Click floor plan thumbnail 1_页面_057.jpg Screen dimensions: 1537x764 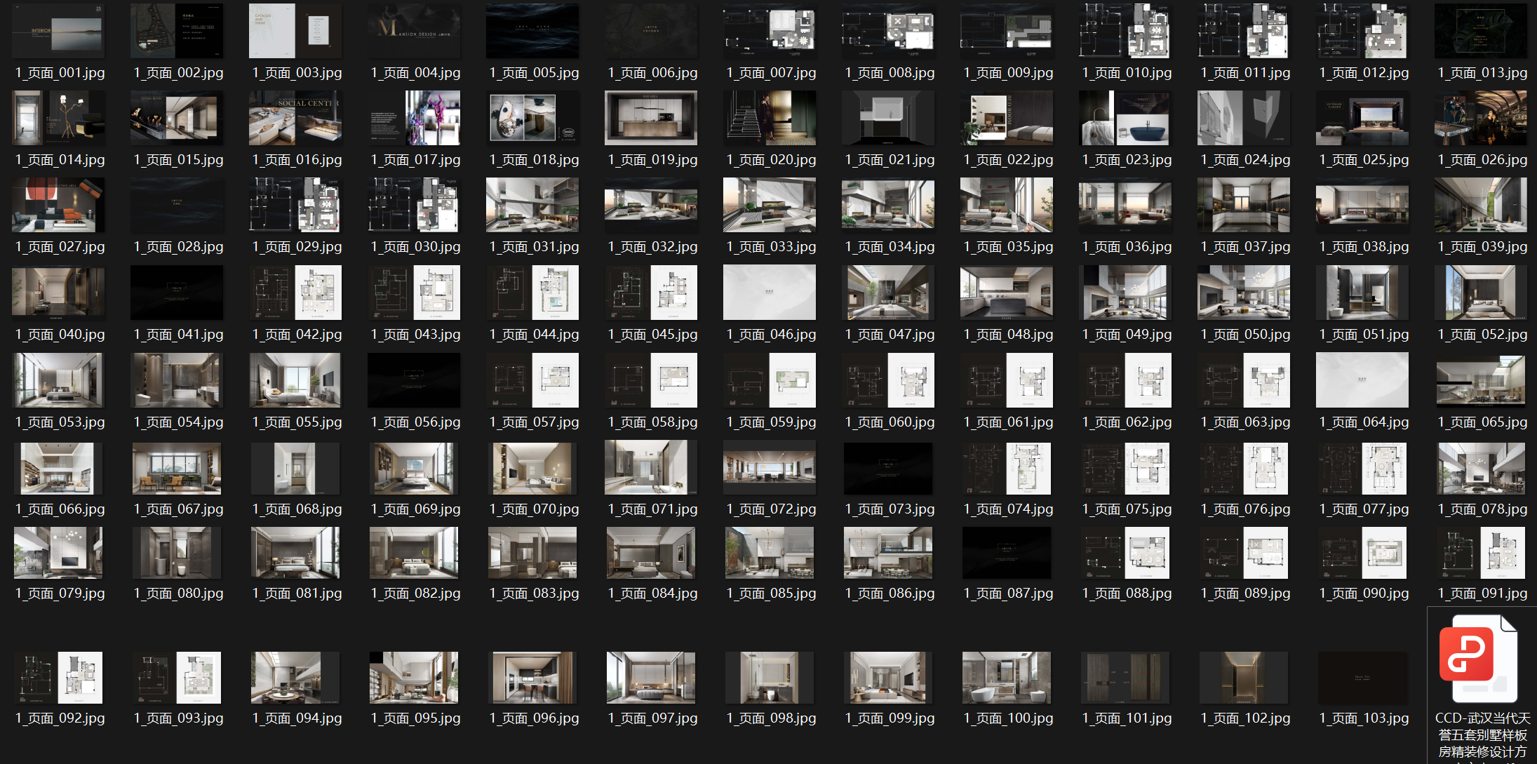[533, 380]
